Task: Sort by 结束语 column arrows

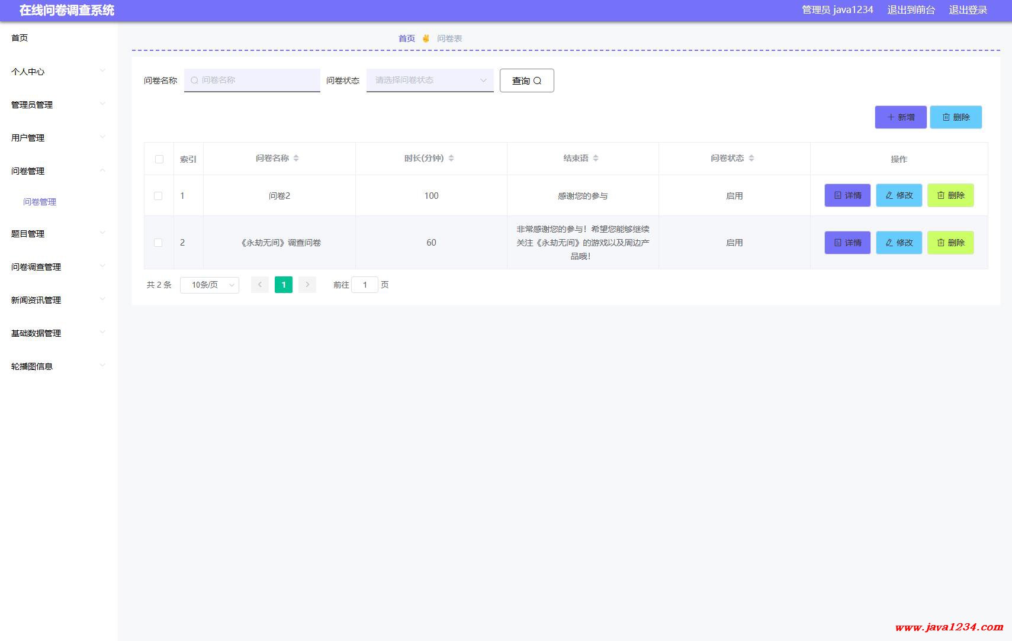Action: tap(596, 158)
